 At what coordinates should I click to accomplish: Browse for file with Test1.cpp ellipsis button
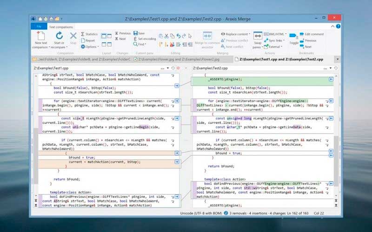coord(162,68)
